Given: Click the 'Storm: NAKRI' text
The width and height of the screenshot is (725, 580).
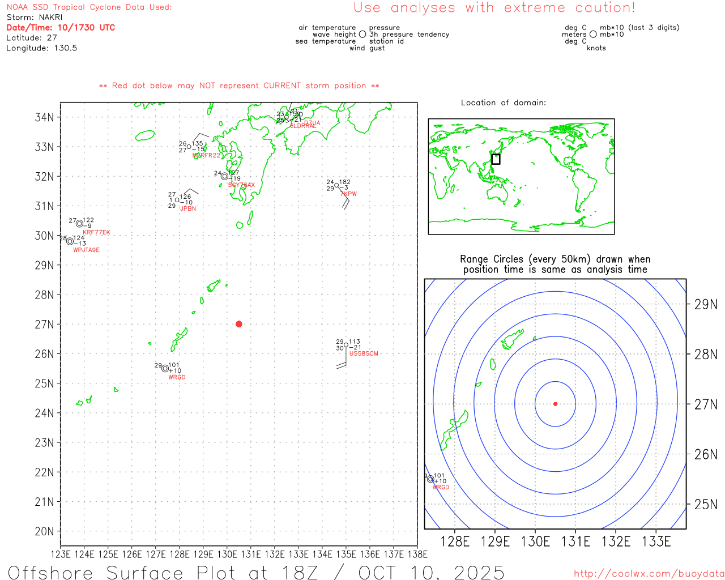Looking at the screenshot, I should [x=35, y=17].
